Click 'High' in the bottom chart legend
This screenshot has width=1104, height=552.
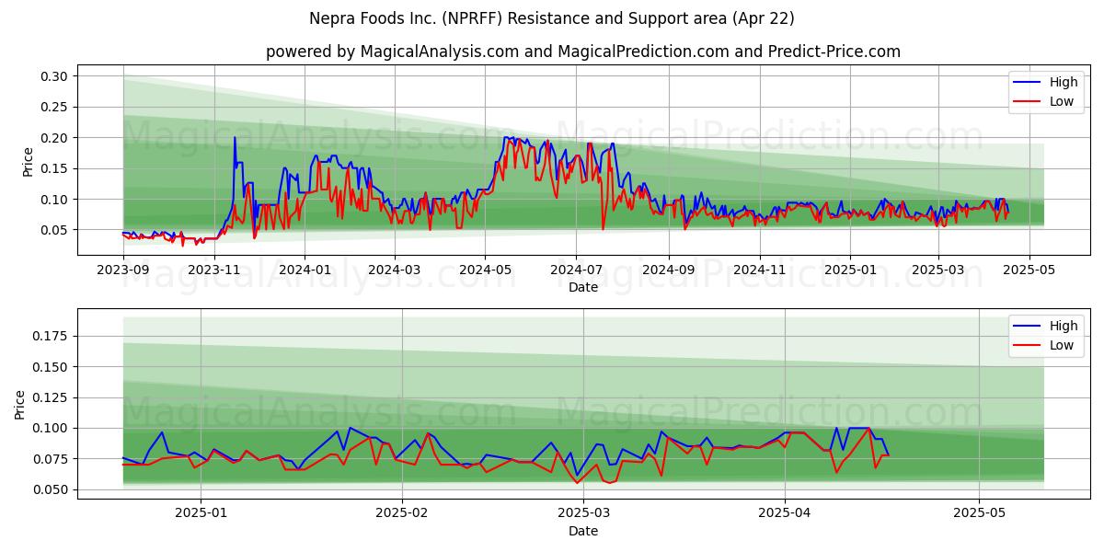click(x=1063, y=326)
